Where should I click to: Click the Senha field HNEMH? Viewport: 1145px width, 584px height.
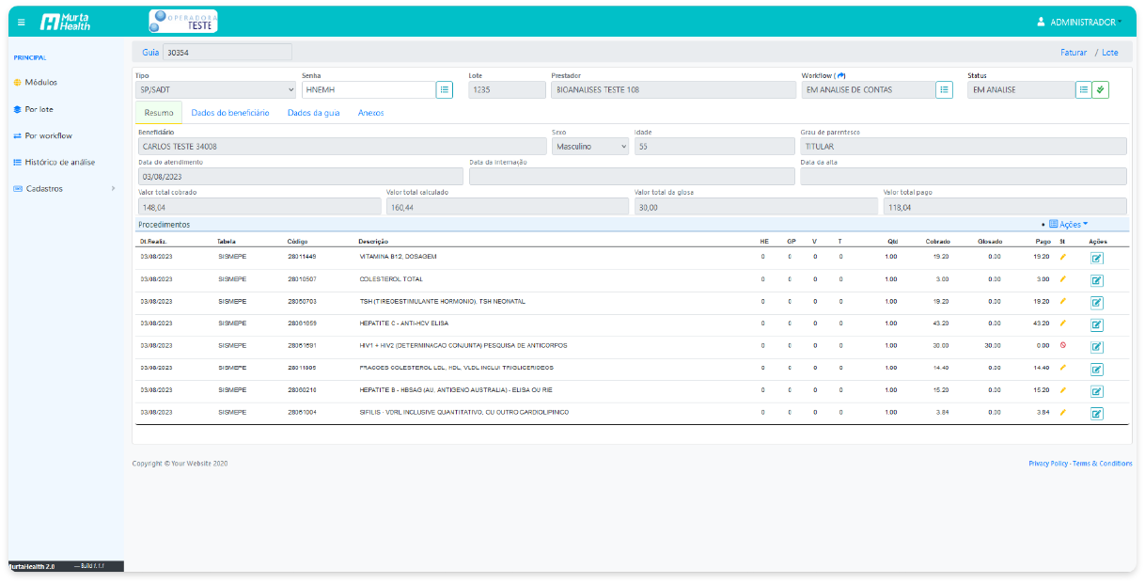pyautogui.click(x=369, y=90)
